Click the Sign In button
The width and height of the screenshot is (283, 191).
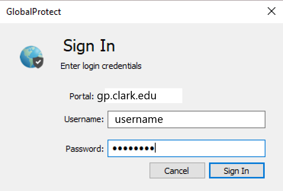237,170
